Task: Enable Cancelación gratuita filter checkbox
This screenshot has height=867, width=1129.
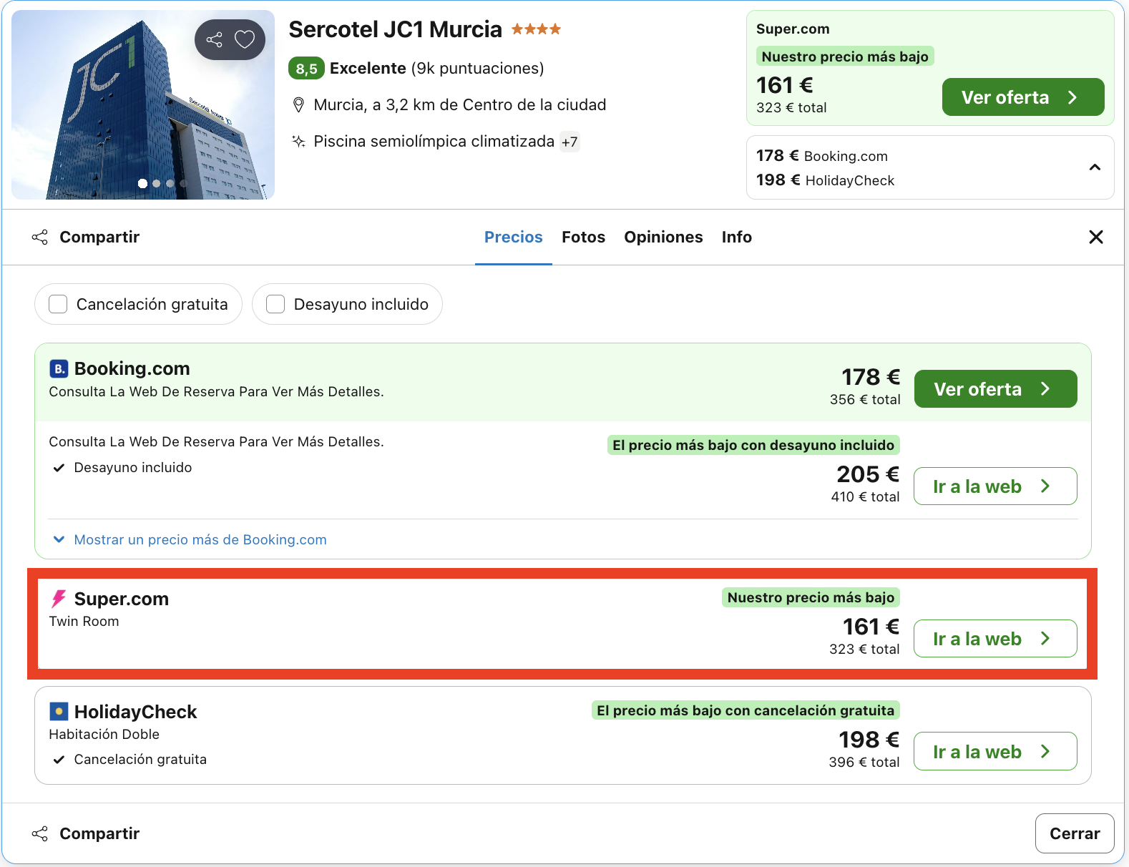Action: tap(58, 304)
